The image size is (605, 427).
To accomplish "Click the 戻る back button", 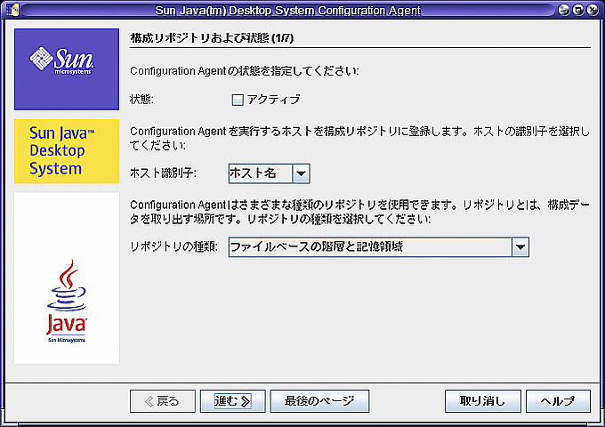I will tap(163, 401).
